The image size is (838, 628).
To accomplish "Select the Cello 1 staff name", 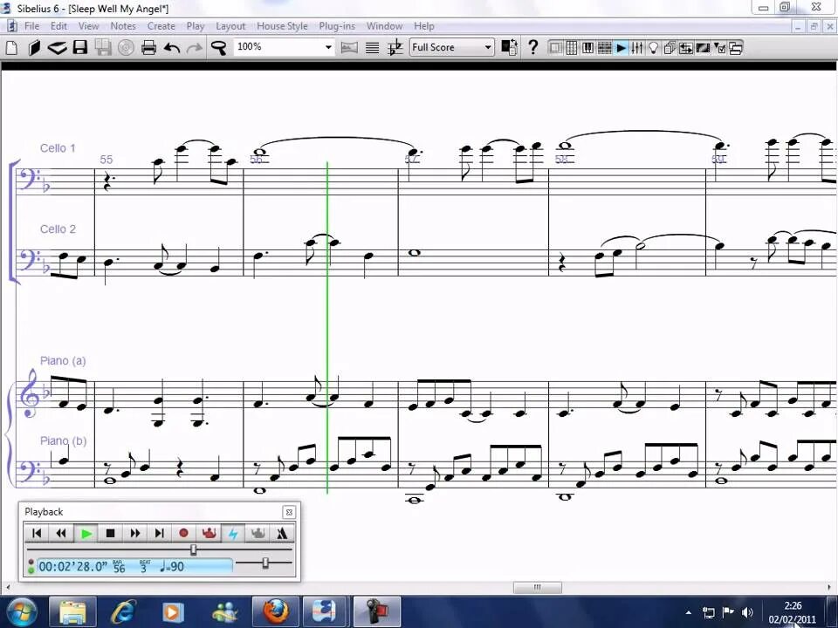I will click(58, 148).
